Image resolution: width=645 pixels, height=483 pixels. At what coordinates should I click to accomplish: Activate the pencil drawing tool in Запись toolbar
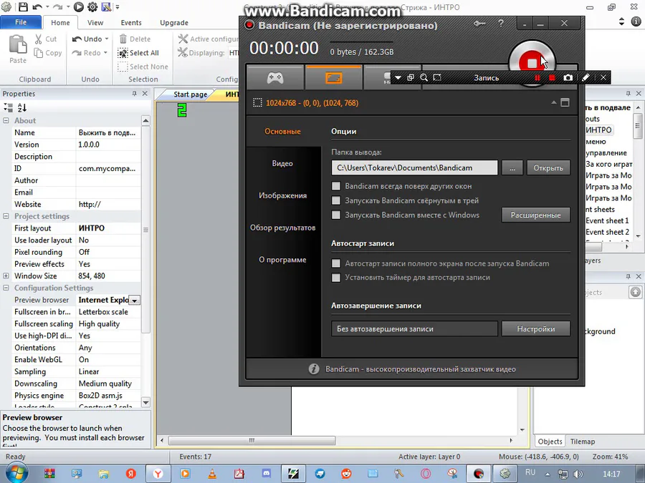click(586, 77)
